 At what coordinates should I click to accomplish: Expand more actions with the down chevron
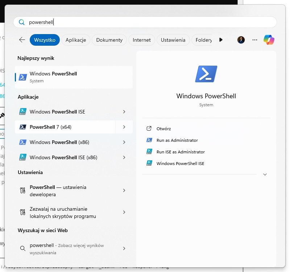[x=265, y=174]
